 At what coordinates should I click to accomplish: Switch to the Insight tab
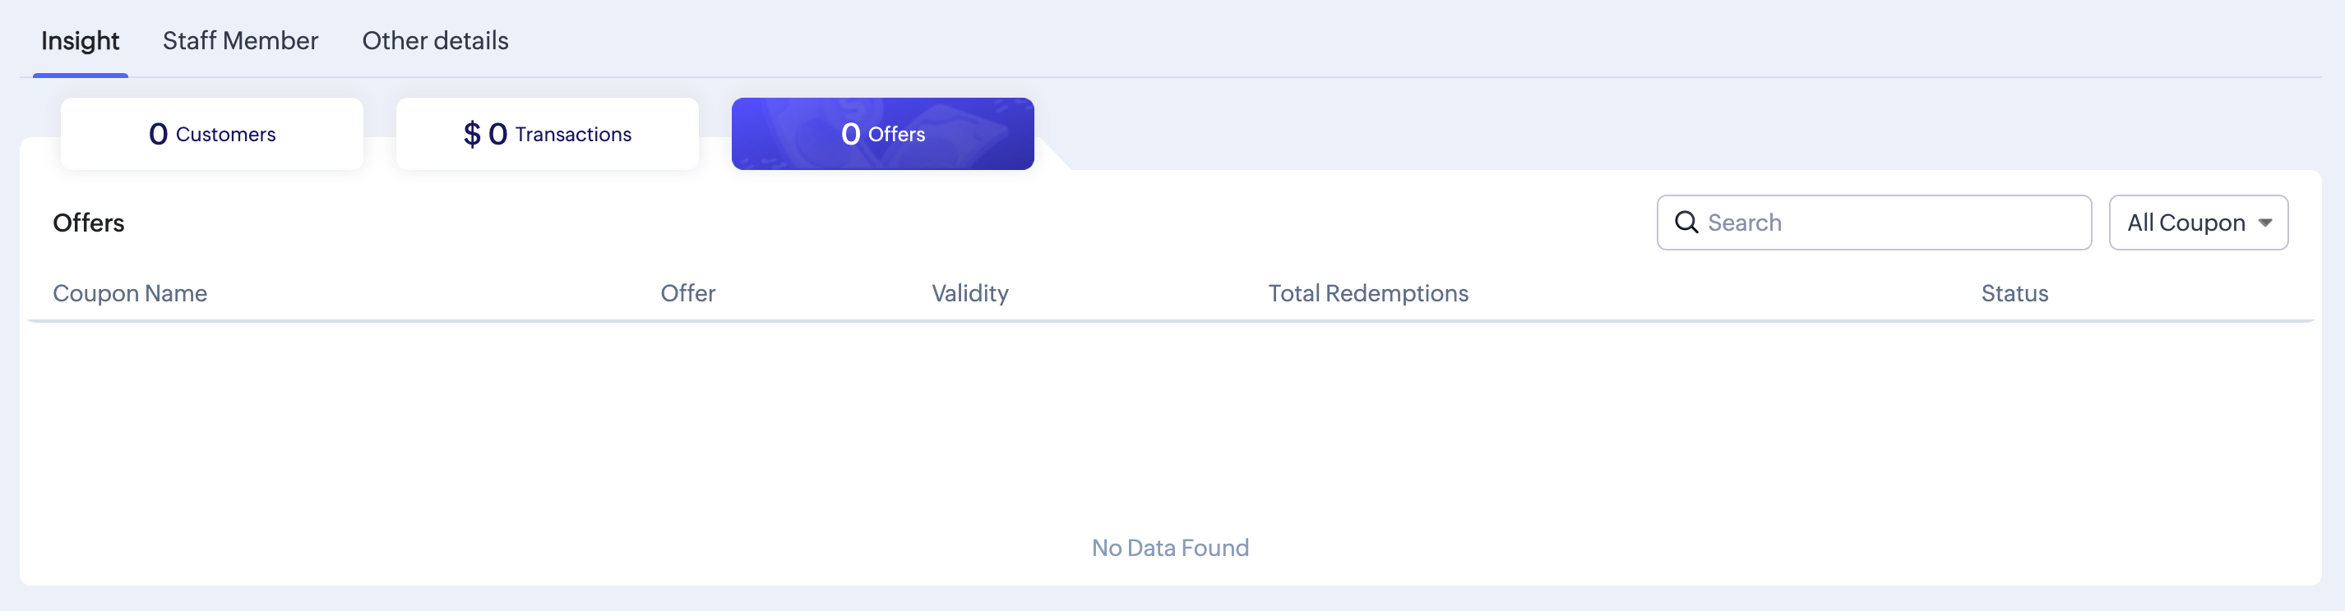[80, 41]
